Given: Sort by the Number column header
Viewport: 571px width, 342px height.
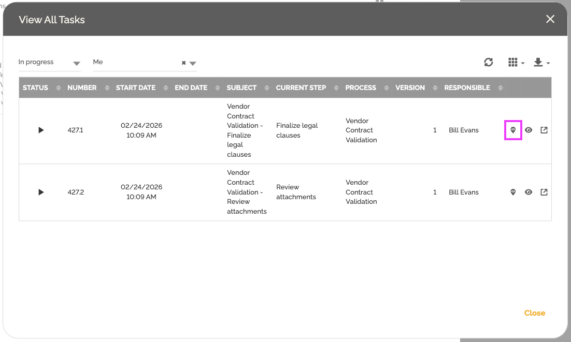Looking at the screenshot, I should [82, 88].
